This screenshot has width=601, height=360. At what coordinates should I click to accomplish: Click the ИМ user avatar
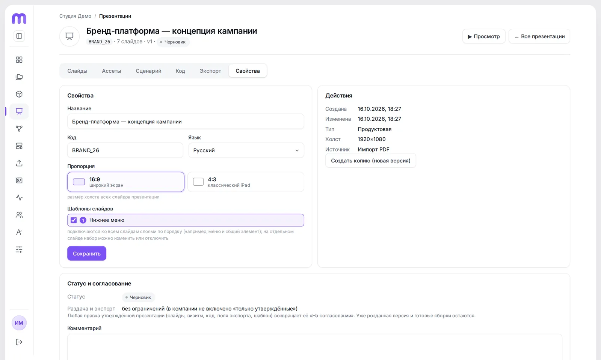pos(19,323)
